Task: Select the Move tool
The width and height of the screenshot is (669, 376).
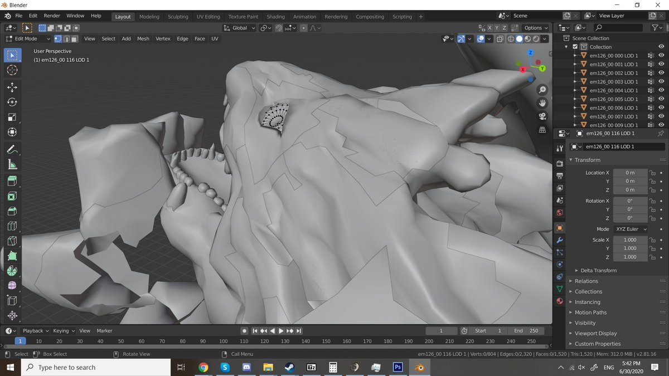Action: 12,87
